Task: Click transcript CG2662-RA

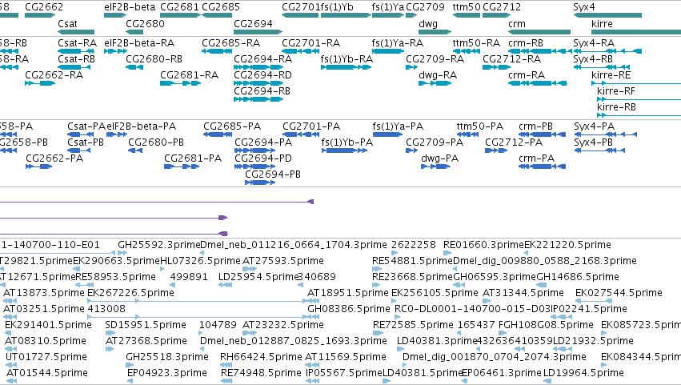Action: click(x=40, y=83)
